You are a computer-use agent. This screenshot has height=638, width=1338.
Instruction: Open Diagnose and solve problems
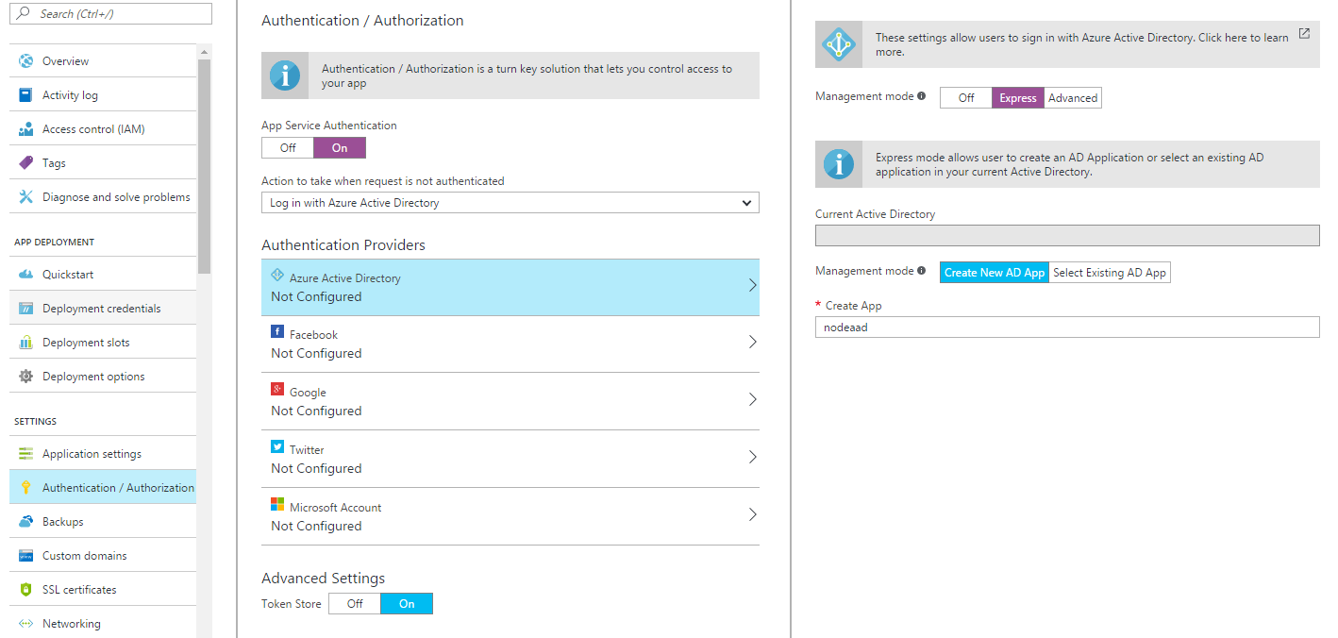tap(25, 196)
